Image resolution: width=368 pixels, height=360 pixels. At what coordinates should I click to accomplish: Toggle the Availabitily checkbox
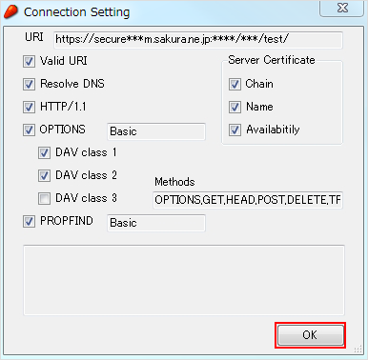click(x=235, y=130)
